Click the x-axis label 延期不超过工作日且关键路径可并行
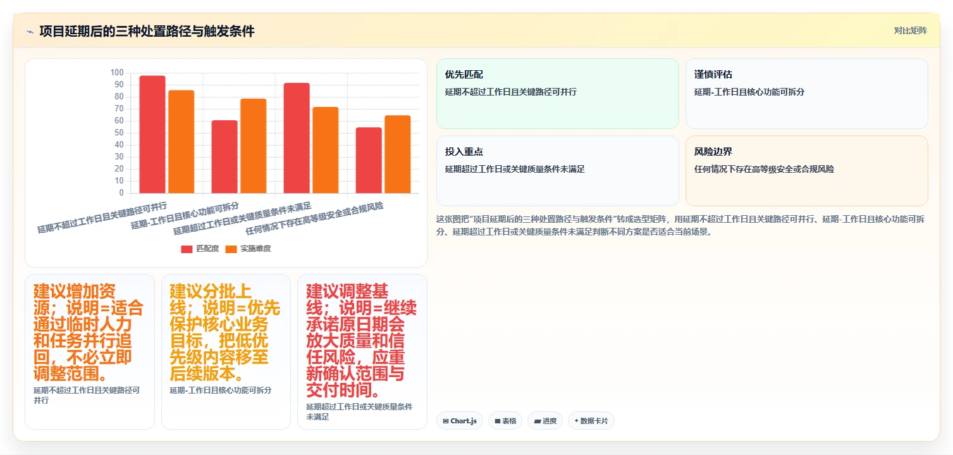Image resolution: width=953 pixels, height=455 pixels. [x=102, y=217]
